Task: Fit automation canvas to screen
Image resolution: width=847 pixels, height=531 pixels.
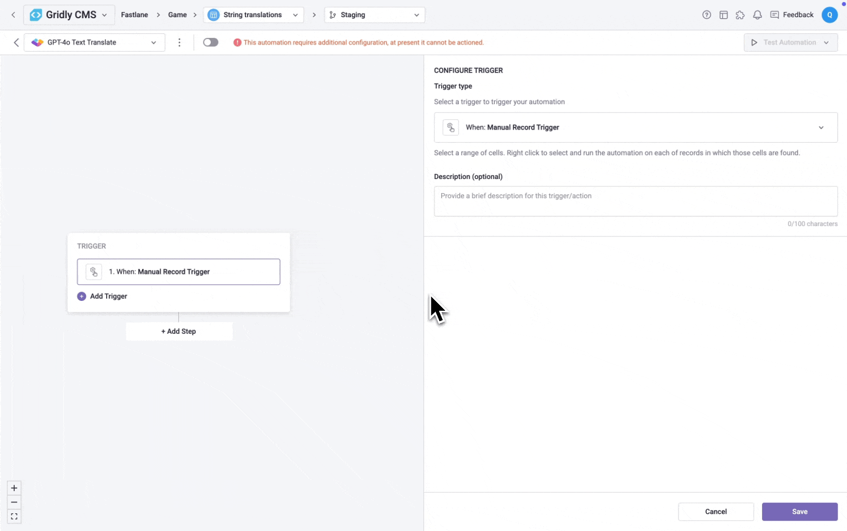Action: [x=14, y=516]
